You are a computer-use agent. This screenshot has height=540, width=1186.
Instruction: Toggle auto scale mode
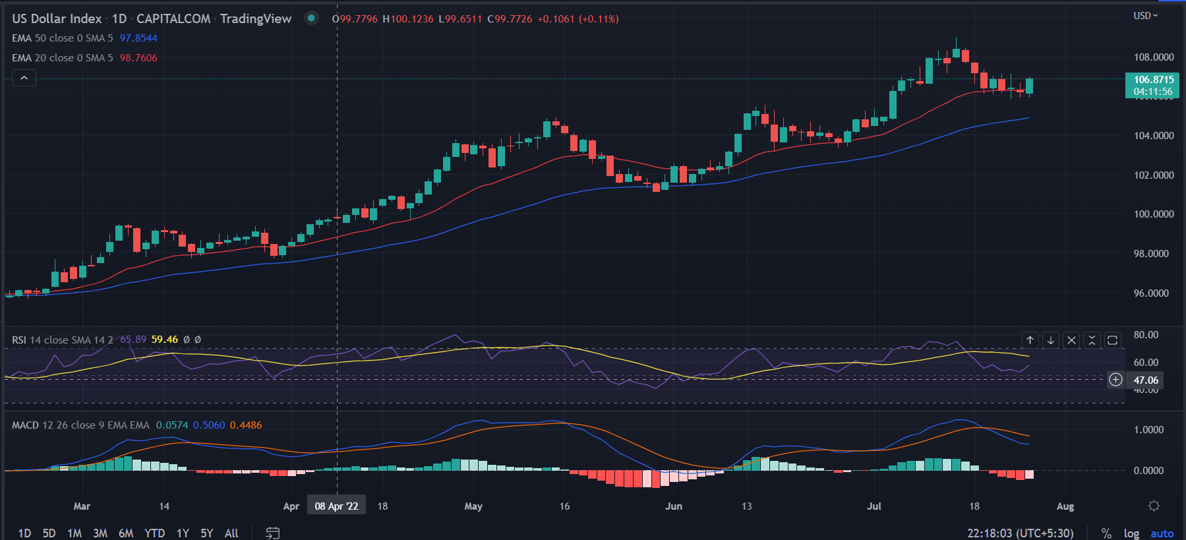[1162, 533]
